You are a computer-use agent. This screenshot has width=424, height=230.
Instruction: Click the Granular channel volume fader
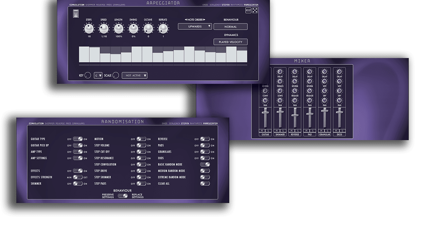coord(324,111)
